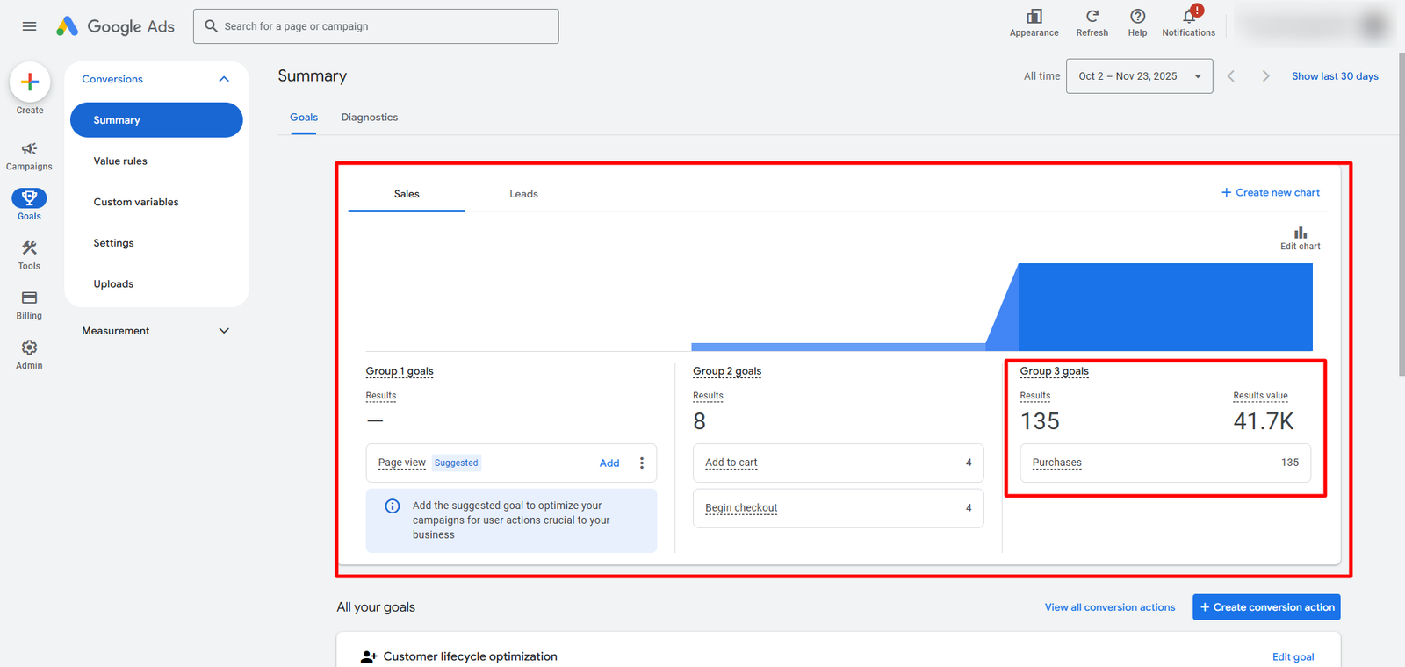Open Campaigns from the sidebar

click(x=29, y=149)
